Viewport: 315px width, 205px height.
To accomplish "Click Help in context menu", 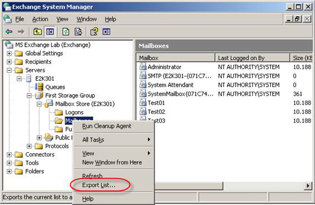I will click(x=114, y=199).
